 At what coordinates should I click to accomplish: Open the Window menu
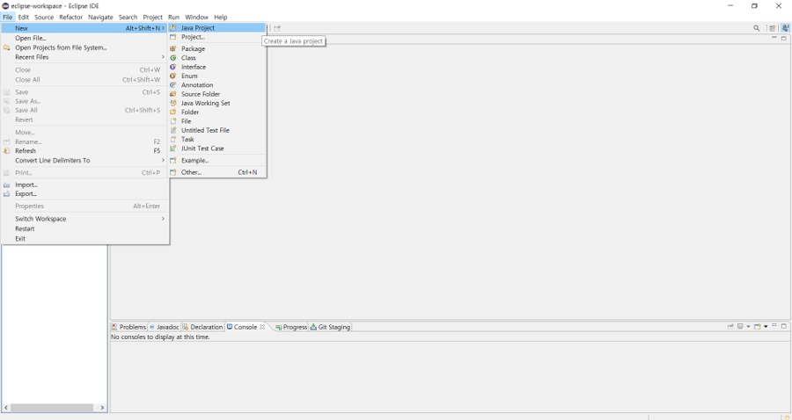196,18
